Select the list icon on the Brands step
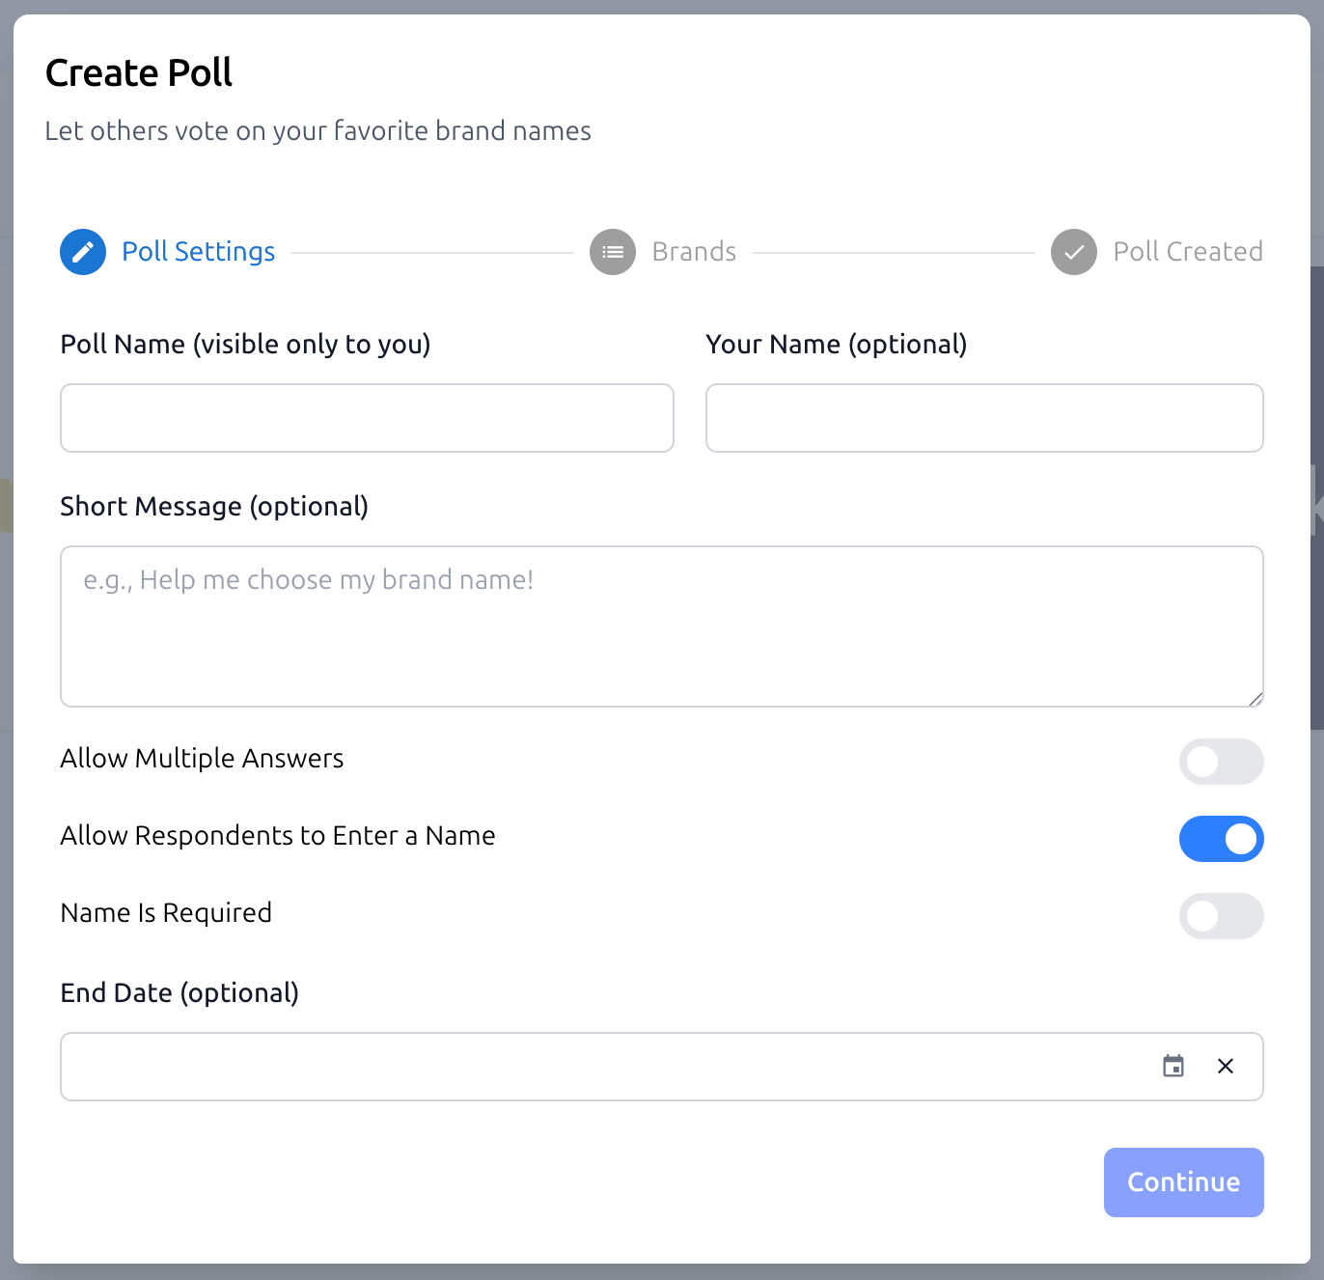1324x1280 pixels. click(x=613, y=252)
